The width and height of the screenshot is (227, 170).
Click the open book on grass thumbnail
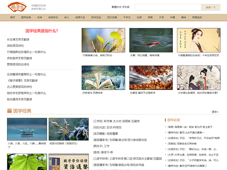(x=103, y=78)
